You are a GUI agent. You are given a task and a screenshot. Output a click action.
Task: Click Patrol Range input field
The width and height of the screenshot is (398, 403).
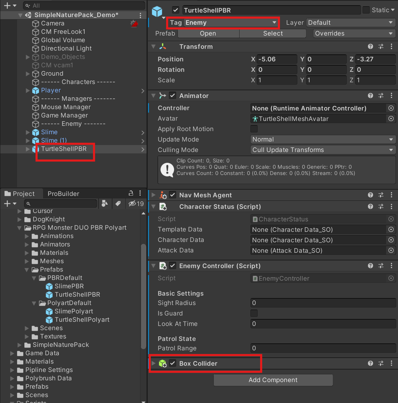323,348
